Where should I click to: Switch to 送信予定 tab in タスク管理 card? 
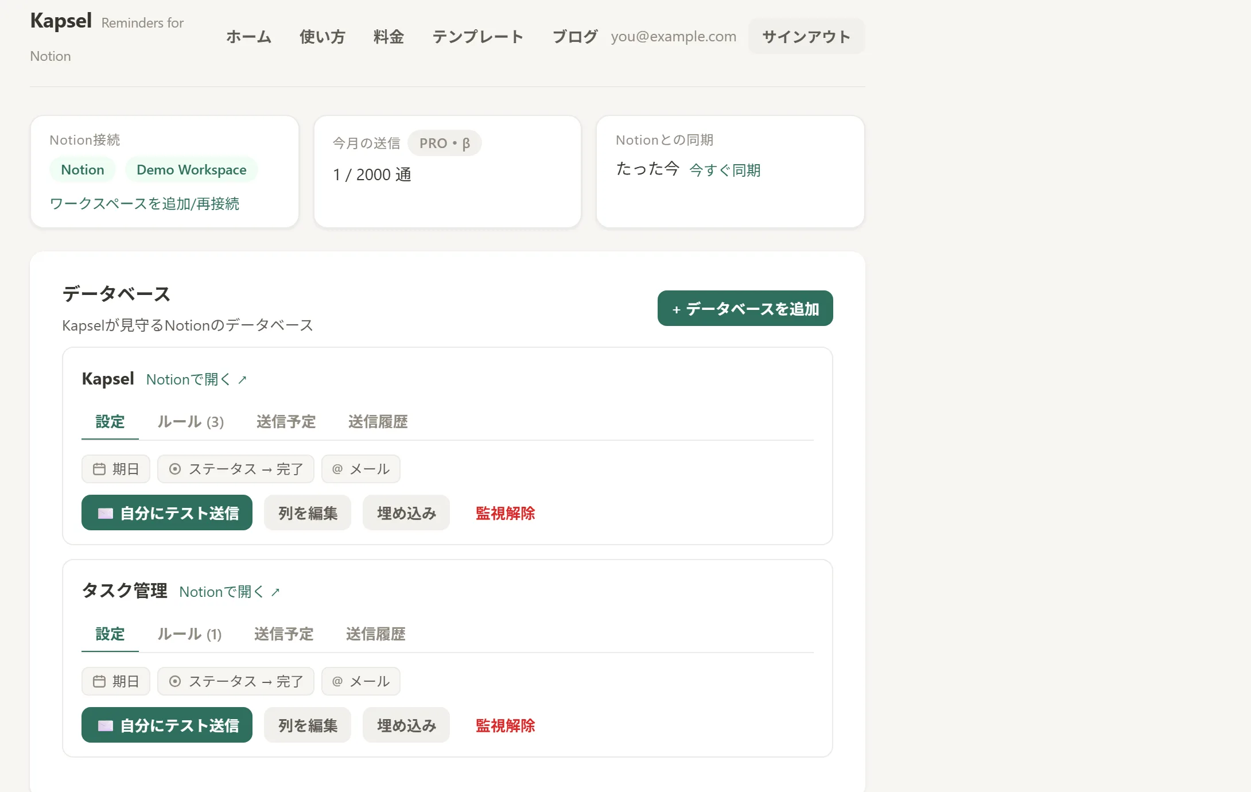coord(283,634)
